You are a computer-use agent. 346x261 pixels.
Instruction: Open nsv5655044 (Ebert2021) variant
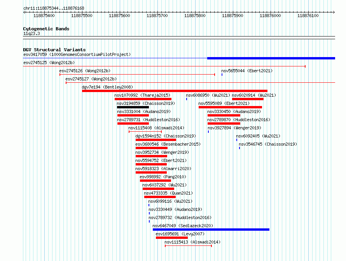tap(247, 71)
